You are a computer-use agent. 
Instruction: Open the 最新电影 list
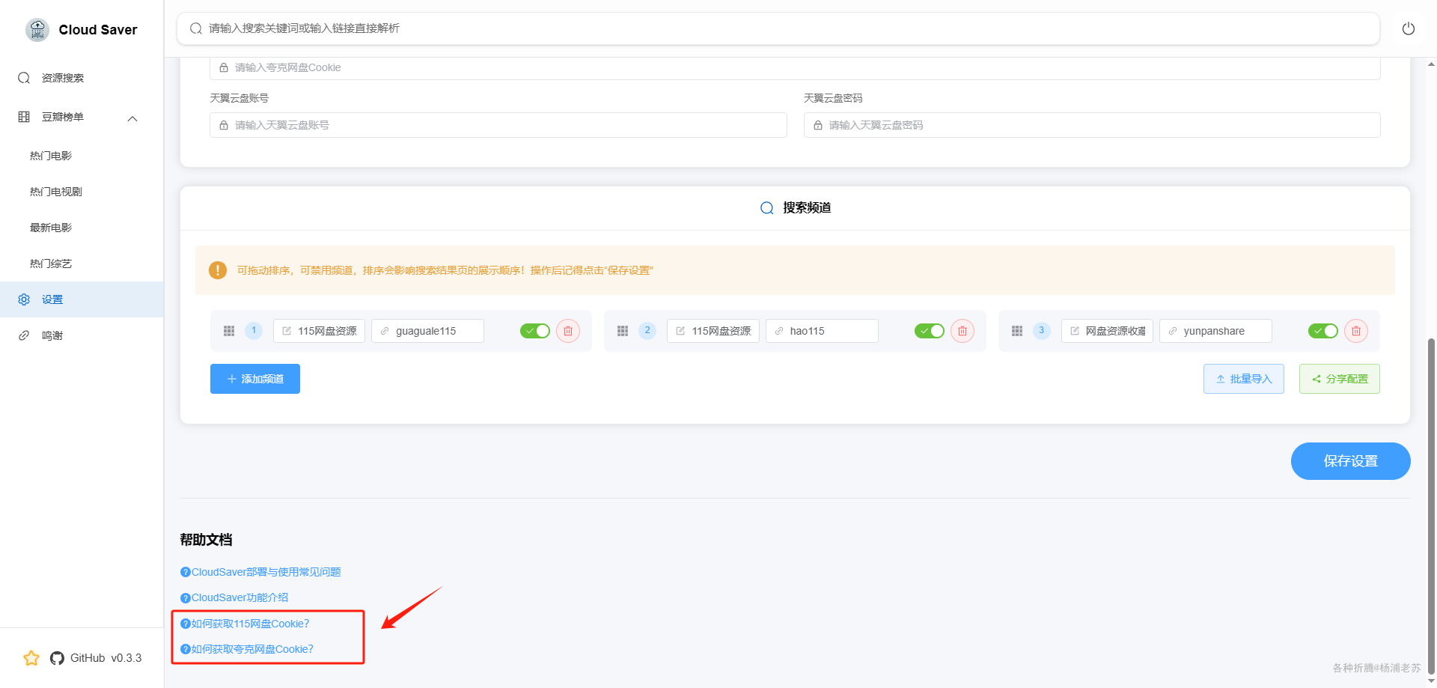[82, 228]
